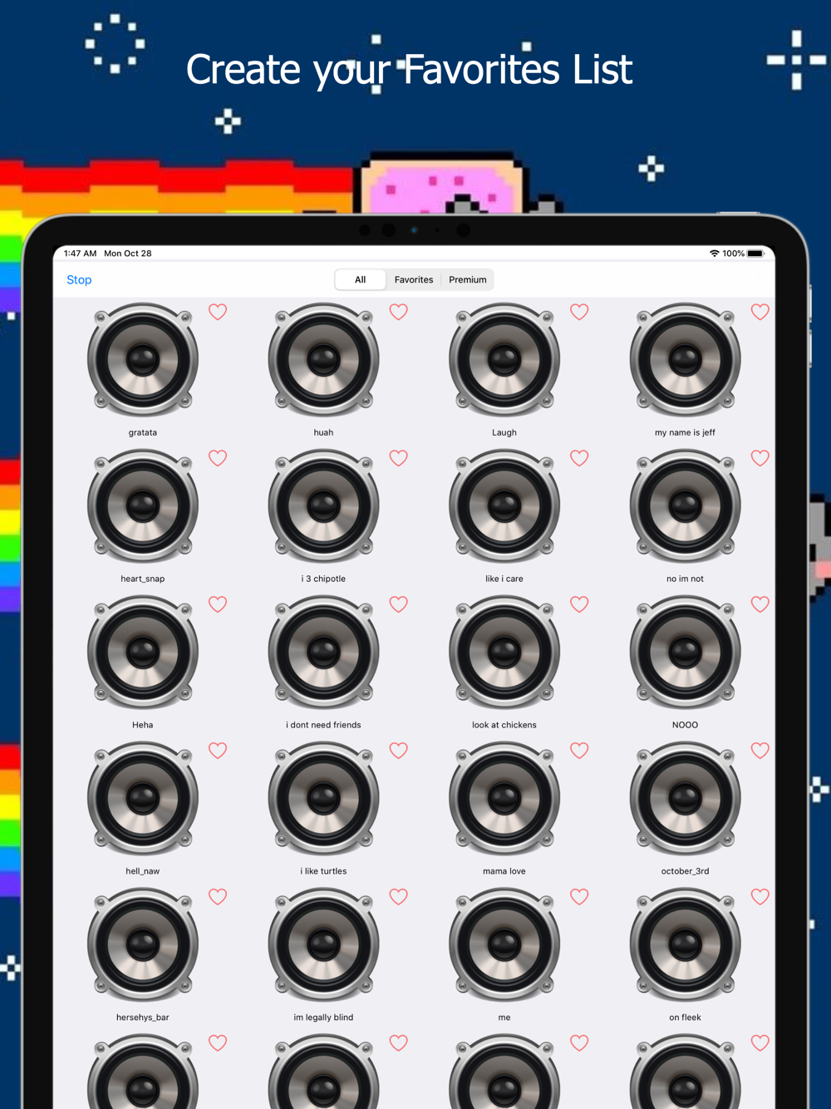Play the like i care speaker
The image size is (831, 1109).
[504, 506]
